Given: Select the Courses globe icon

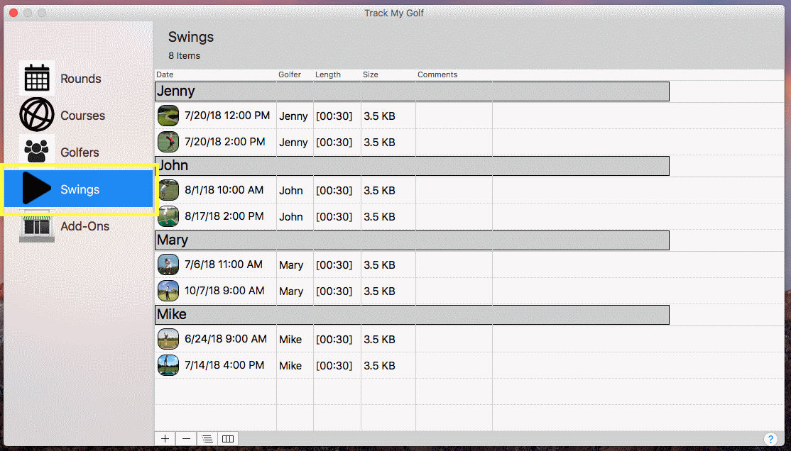Looking at the screenshot, I should pyautogui.click(x=37, y=115).
